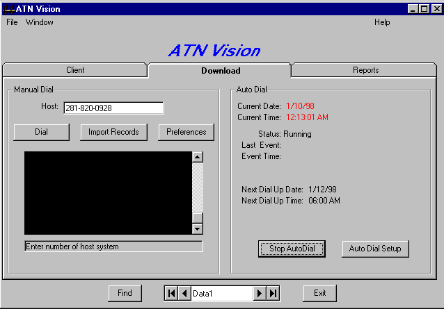444x309 pixels.
Task: Click next dial up date 1/12/98
Action: pos(322,190)
